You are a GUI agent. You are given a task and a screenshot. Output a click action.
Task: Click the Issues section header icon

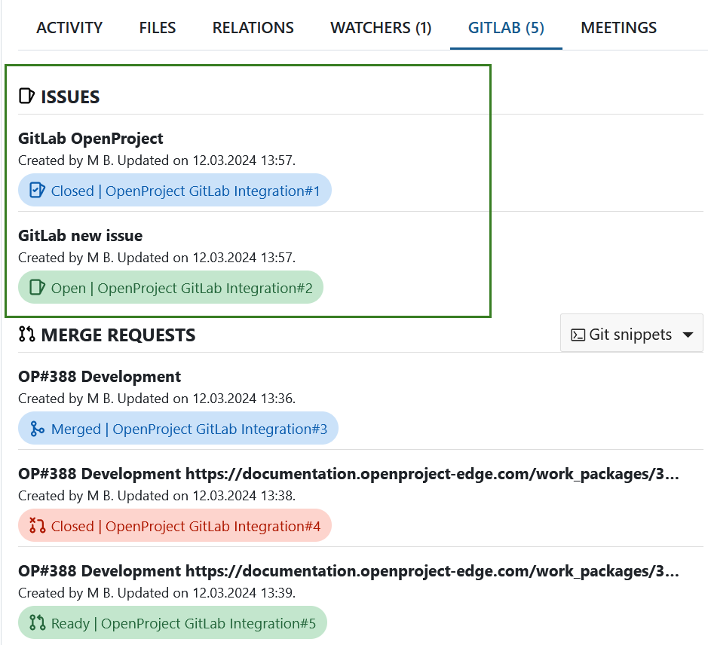tap(26, 96)
